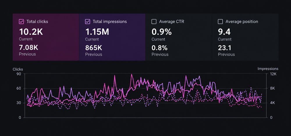291x136 pixels.
Task: Click the Impressions axis title
Action: coord(268,69)
